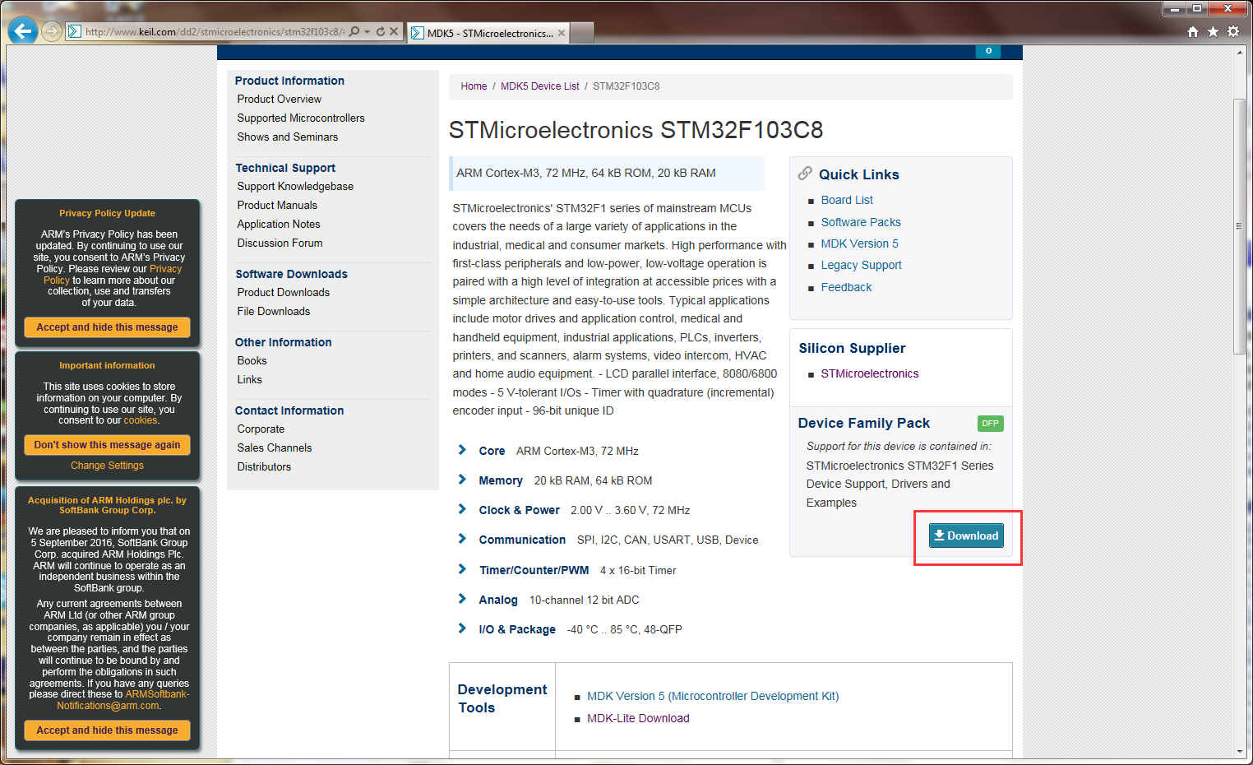Screen dimensions: 1253x765
Task: Open the Favorites star icon
Action: [1214, 31]
